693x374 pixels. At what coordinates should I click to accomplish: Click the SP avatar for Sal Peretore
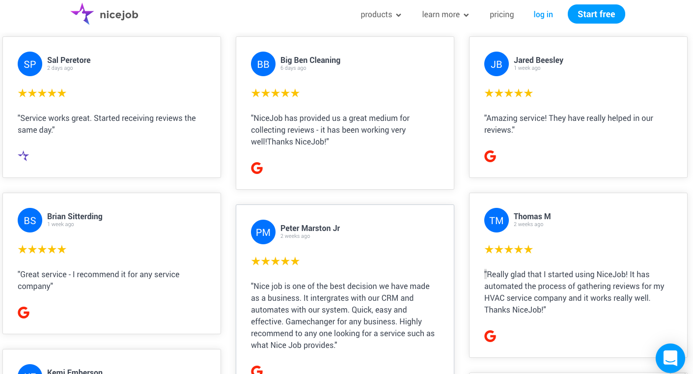[30, 64]
